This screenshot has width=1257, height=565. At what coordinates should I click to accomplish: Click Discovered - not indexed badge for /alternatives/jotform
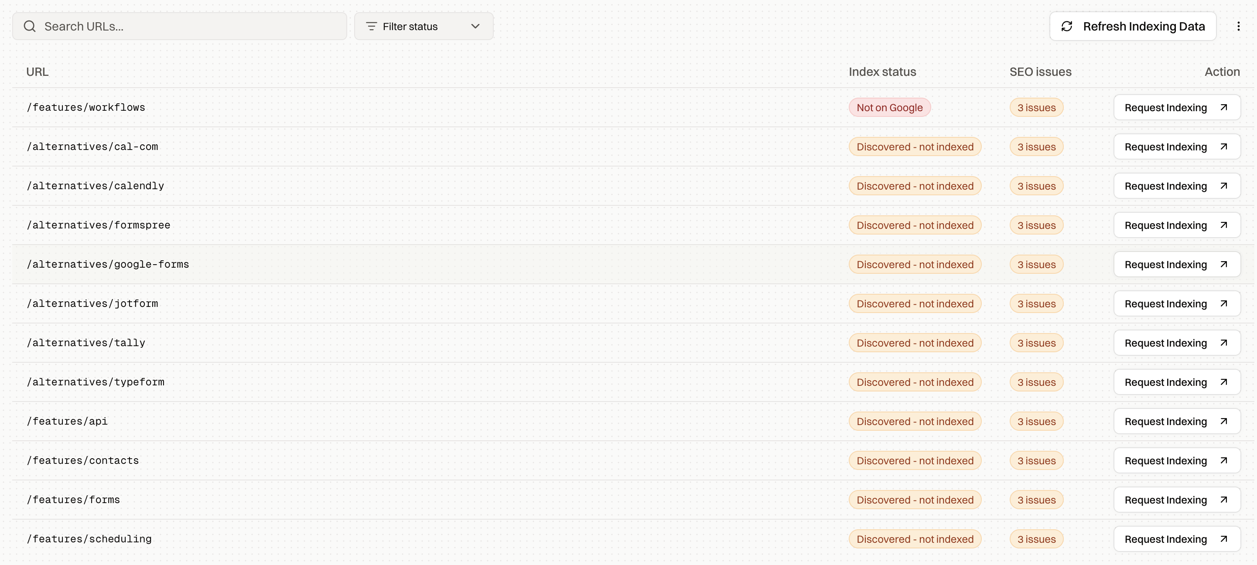(915, 303)
